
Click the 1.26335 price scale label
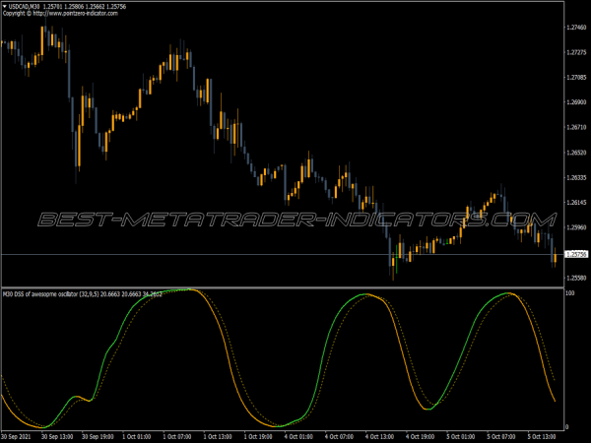tap(576, 177)
